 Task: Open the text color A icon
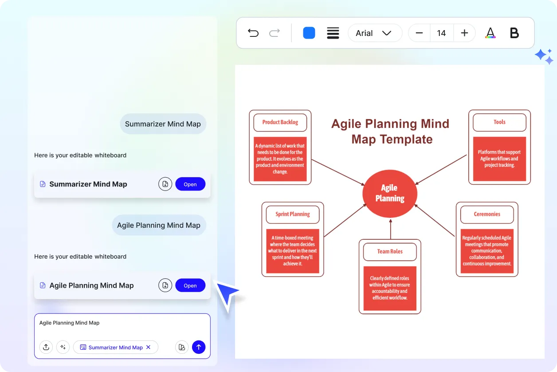490,33
